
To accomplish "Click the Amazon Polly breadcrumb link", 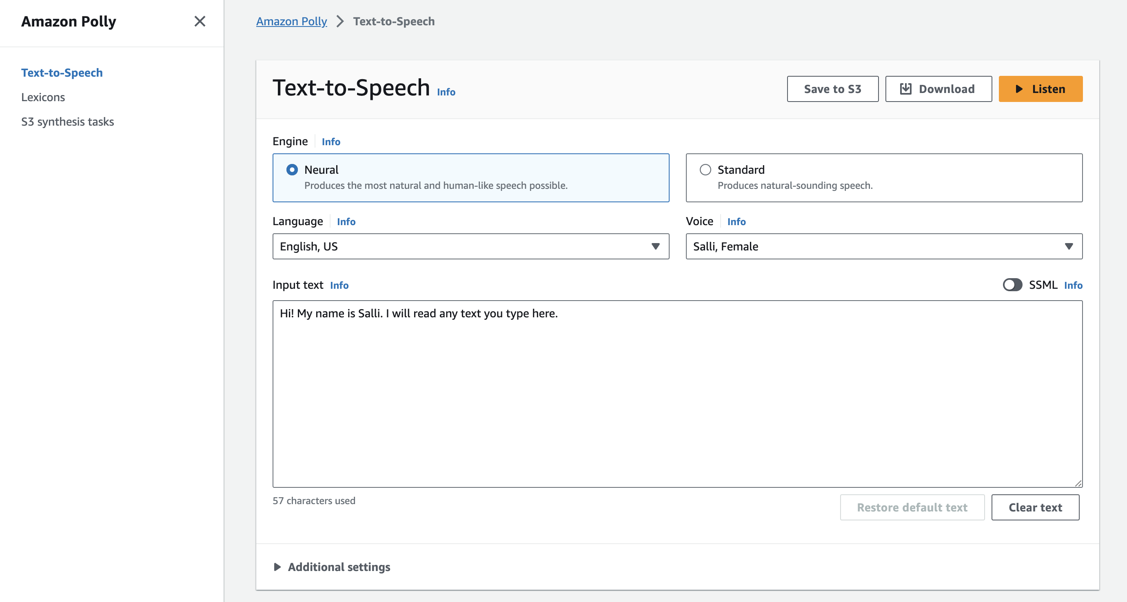I will (291, 21).
